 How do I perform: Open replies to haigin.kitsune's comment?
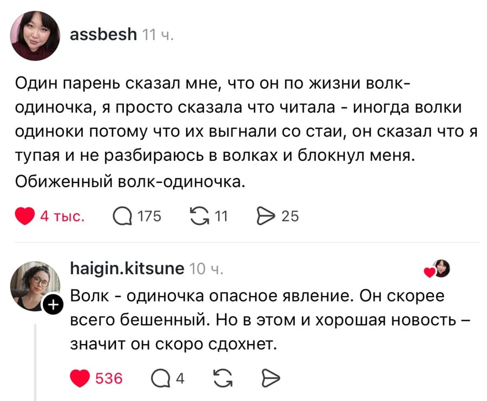tap(162, 379)
